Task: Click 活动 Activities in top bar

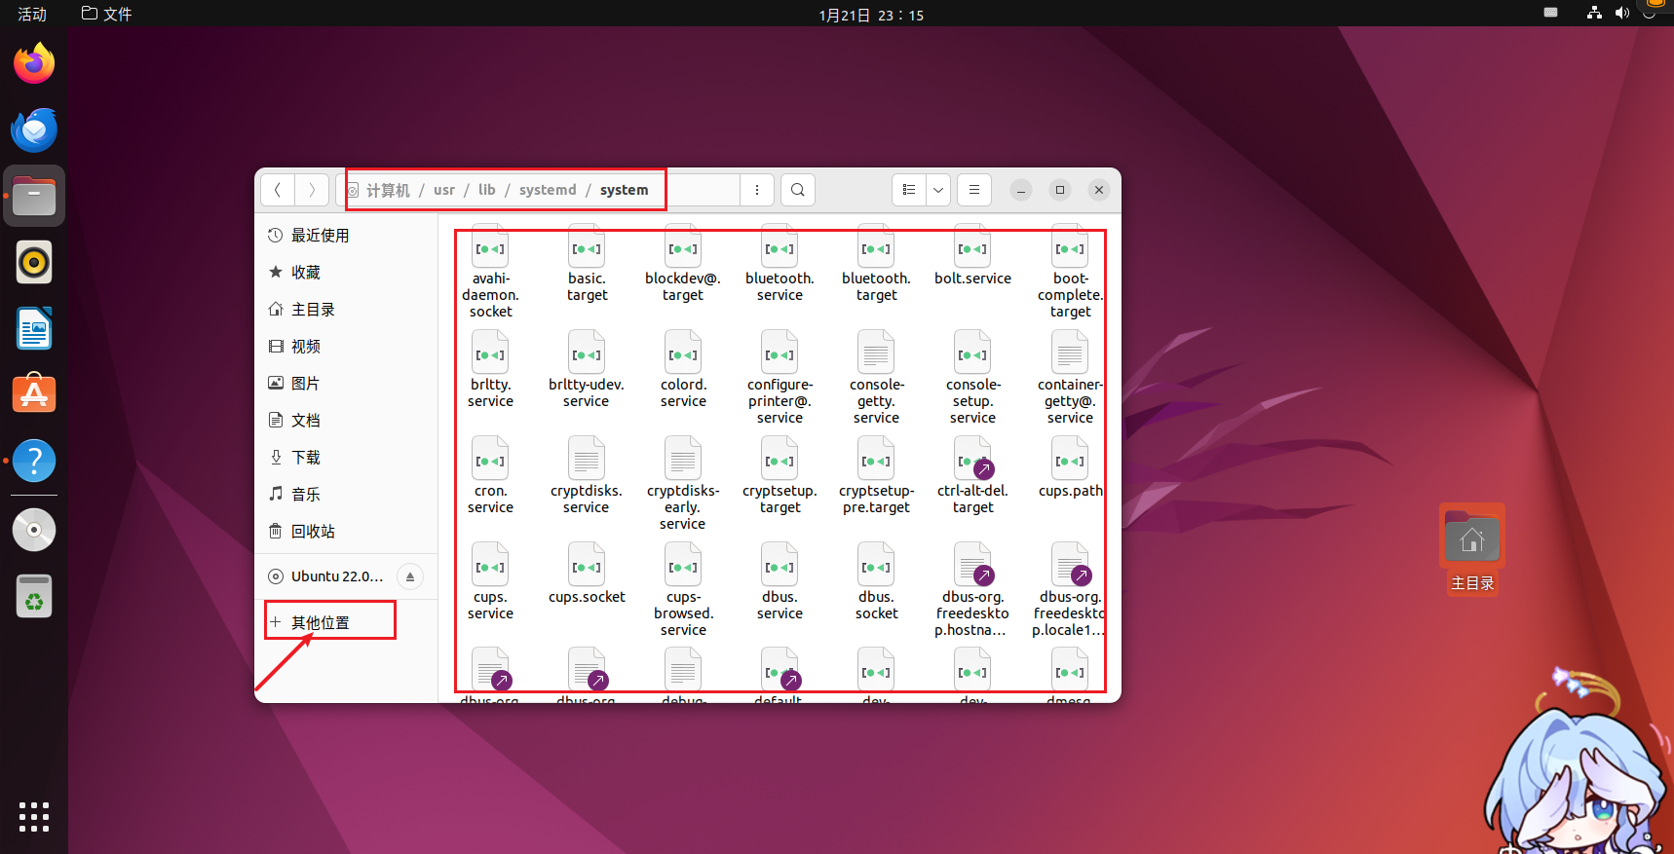Action: pos(32,14)
